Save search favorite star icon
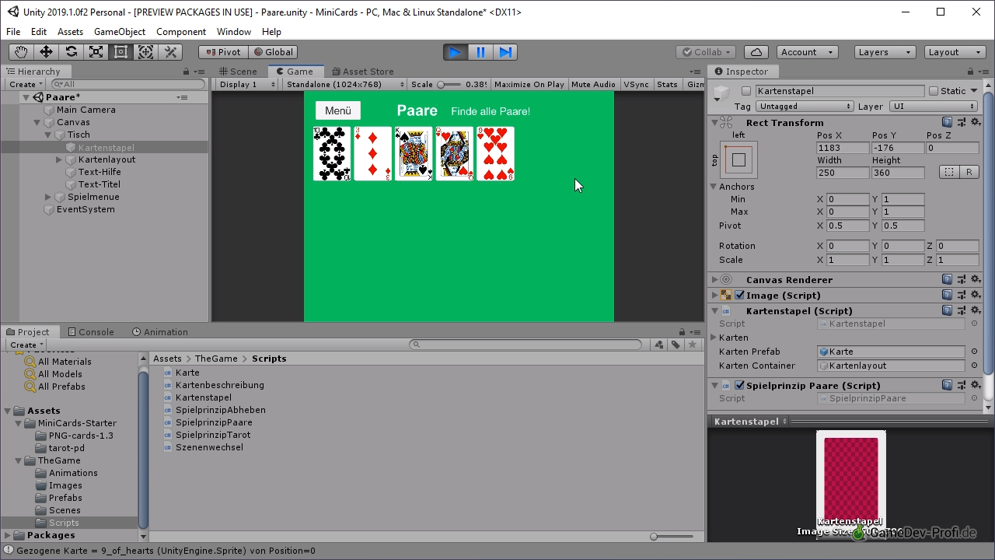This screenshot has height=560, width=995. [692, 345]
